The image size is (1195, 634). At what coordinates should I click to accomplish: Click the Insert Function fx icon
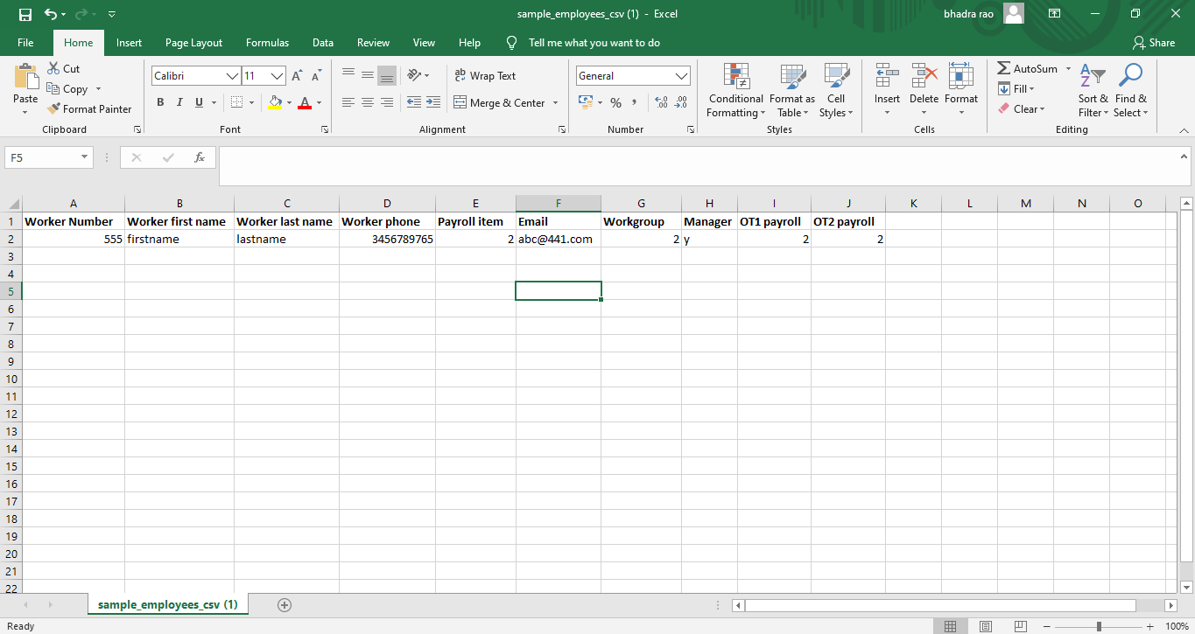tap(200, 157)
